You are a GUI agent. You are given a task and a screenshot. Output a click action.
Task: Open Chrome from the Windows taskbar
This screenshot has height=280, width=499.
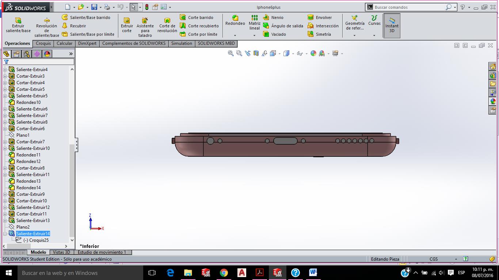(x=224, y=273)
